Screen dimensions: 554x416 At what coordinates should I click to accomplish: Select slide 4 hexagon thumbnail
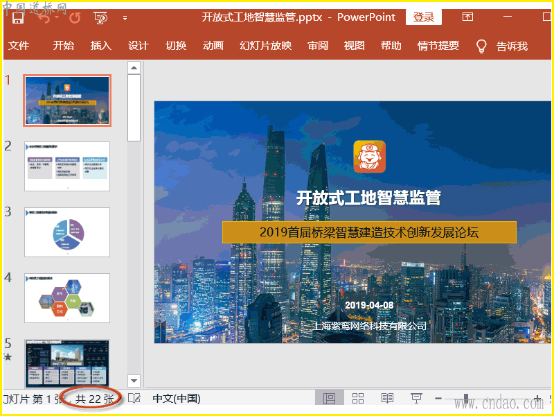pos(67,298)
